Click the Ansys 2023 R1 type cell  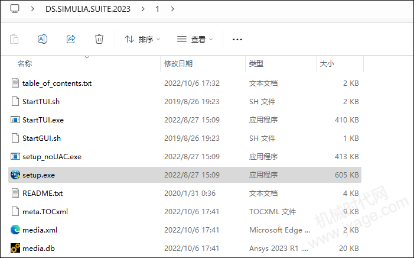[279, 248]
